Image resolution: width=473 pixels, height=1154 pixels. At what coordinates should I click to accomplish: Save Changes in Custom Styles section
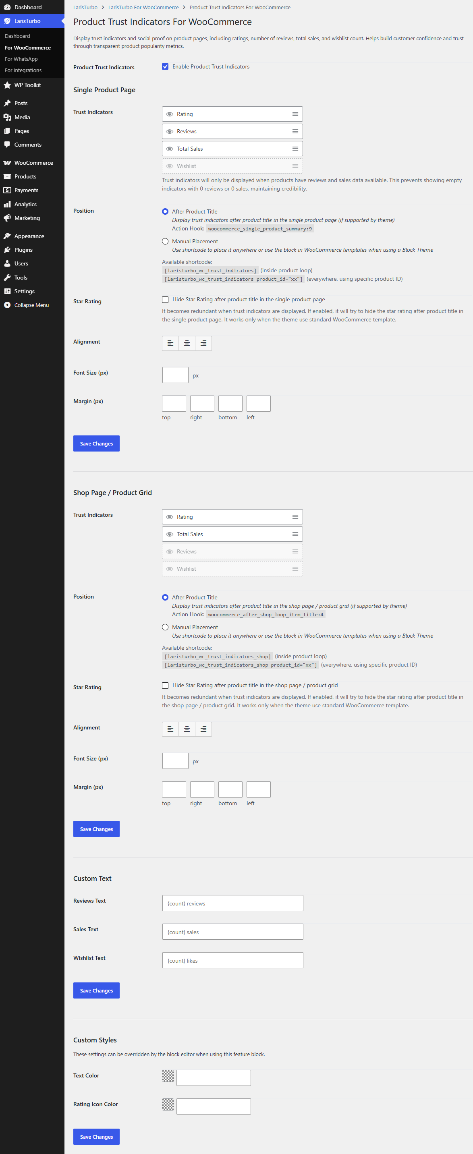pyautogui.click(x=96, y=1137)
